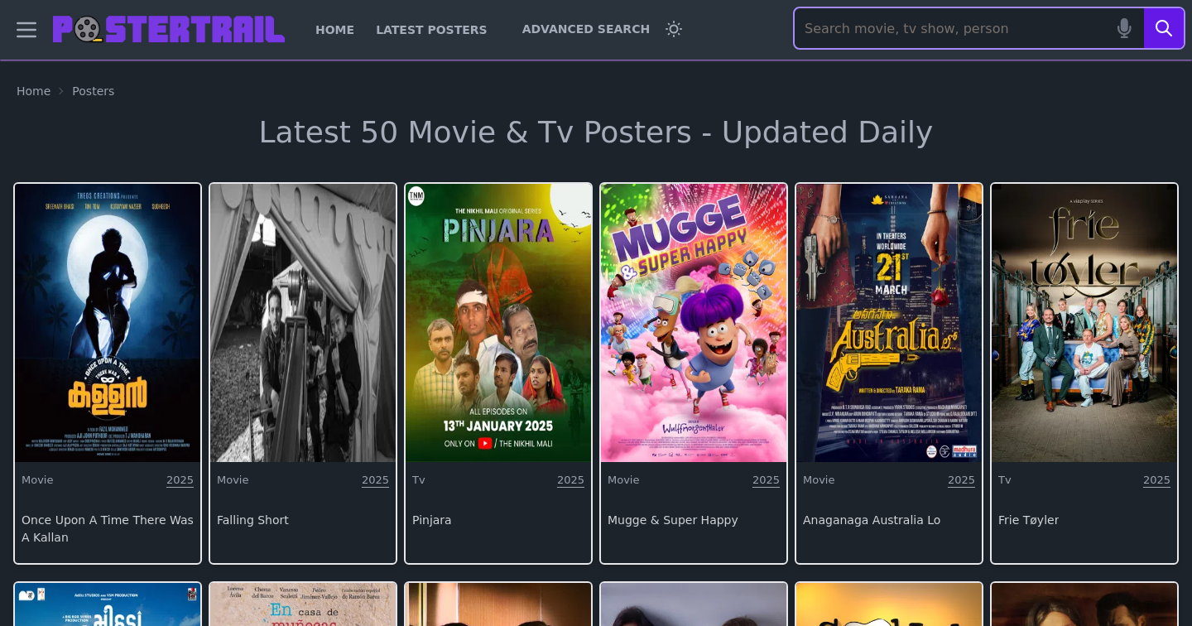Viewport: 1192px width, 626px height.
Task: Click the Anaganaga Australia Lo title
Action: tap(872, 520)
